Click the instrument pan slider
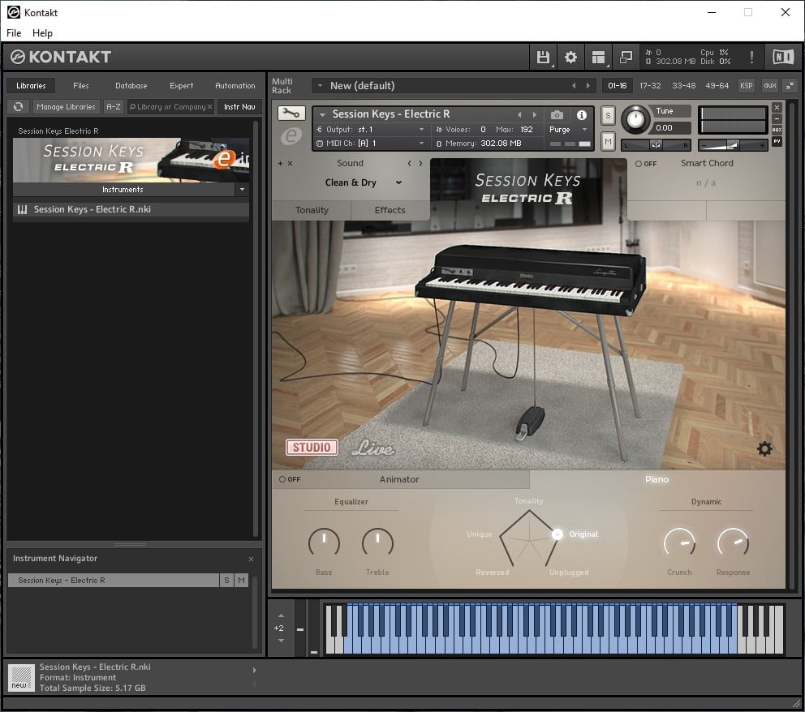Viewport: 805px width, 712px height. pyautogui.click(x=656, y=146)
